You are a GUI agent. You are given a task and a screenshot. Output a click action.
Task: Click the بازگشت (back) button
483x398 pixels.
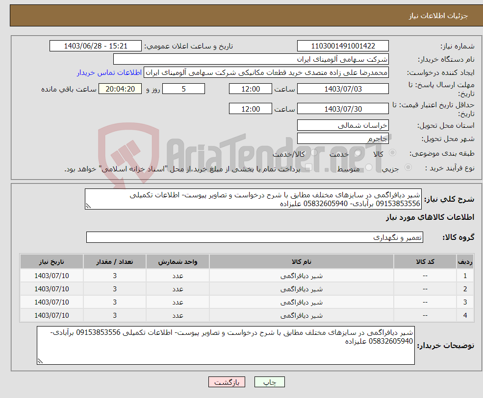227,382
